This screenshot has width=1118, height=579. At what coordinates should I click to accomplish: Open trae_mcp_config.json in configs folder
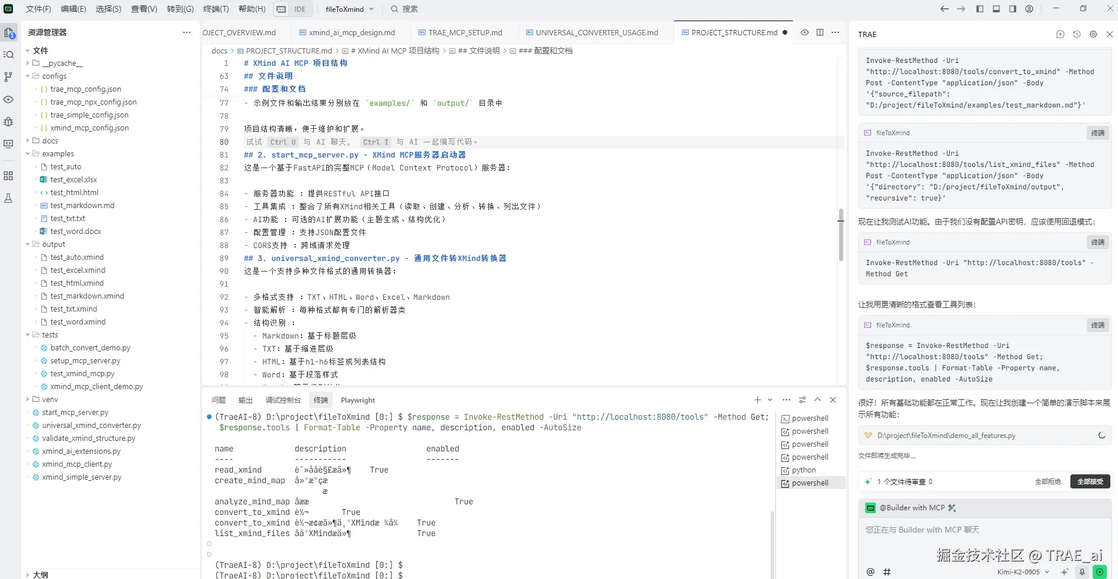pyautogui.click(x=86, y=89)
